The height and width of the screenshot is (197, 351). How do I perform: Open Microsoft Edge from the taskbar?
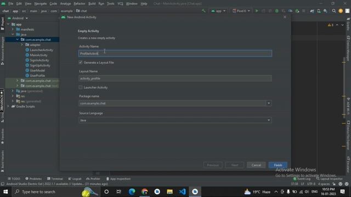(x=132, y=192)
